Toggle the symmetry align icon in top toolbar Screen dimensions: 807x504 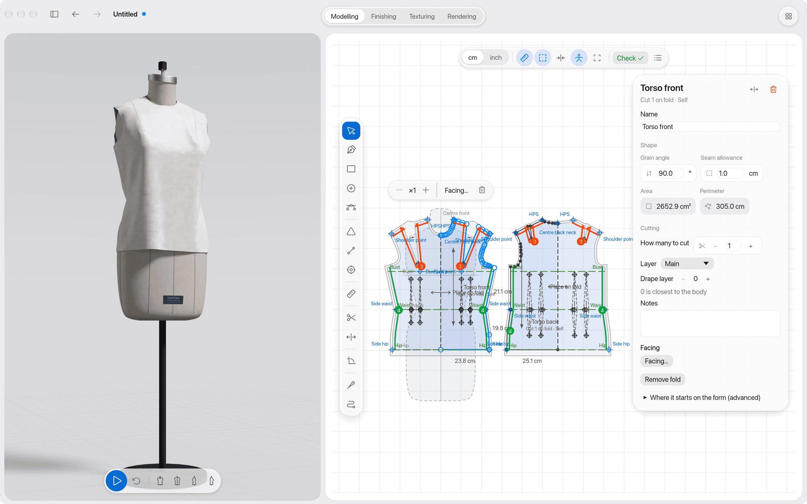pos(561,58)
